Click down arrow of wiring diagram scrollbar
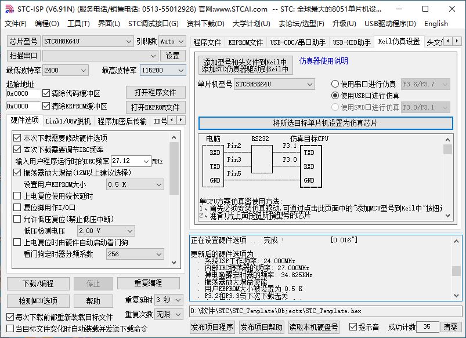This screenshot has height=338, width=466. (447, 216)
